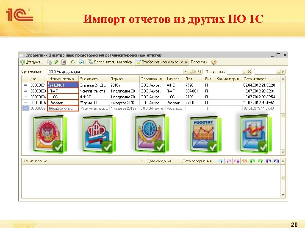The height and width of the screenshot is (228, 305).
Task: Select the Росстат name cell
Action: pos(63,102)
